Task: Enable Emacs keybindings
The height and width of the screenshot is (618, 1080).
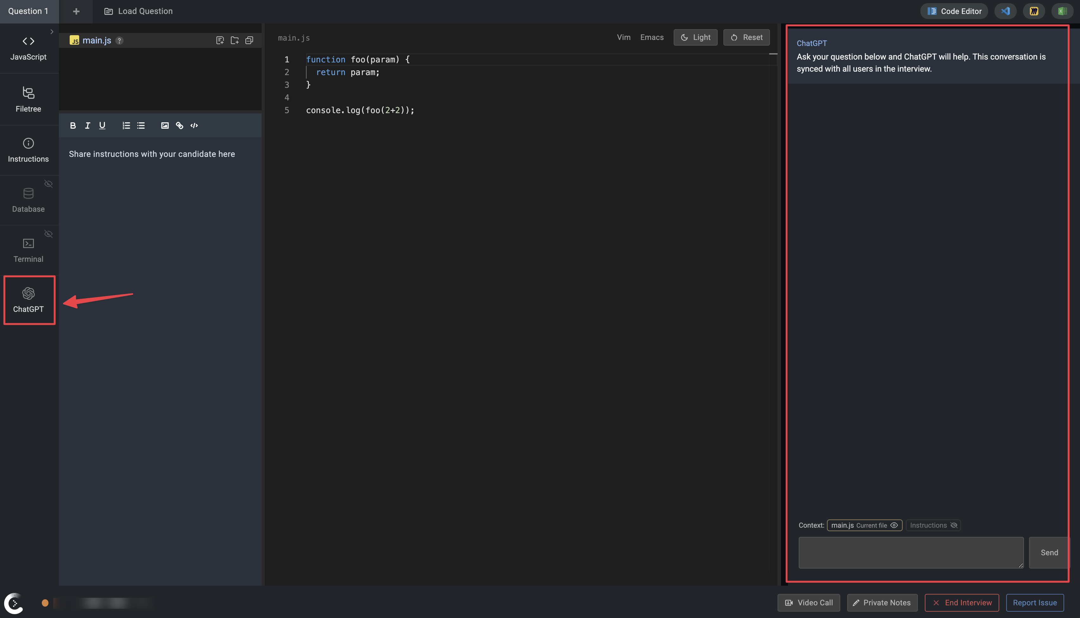Action: [652, 37]
